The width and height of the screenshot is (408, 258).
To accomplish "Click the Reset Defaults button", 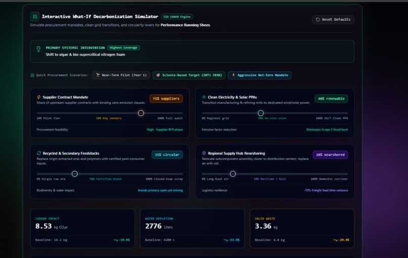I will [x=333, y=20].
